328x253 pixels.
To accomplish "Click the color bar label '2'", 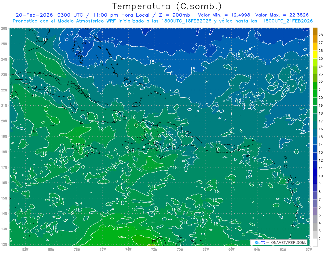I will tap(320, 239).
